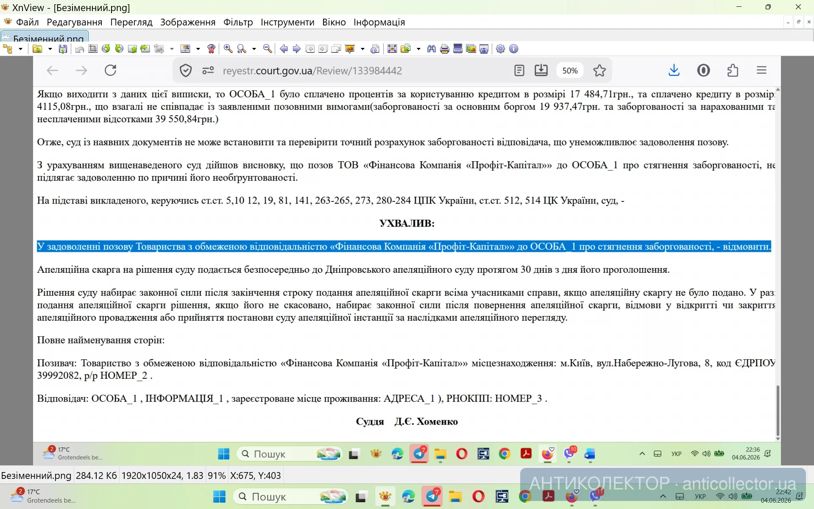Click the Print icon

(x=445, y=49)
